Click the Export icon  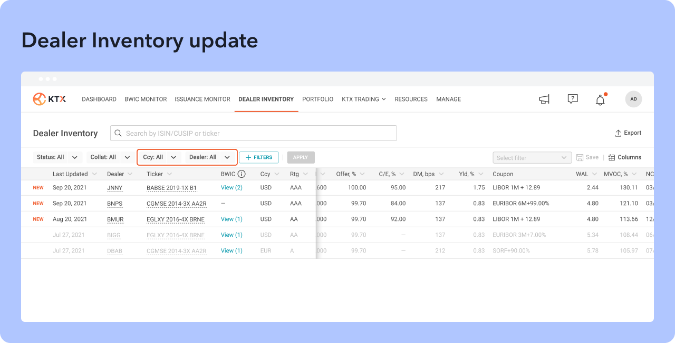coord(618,133)
